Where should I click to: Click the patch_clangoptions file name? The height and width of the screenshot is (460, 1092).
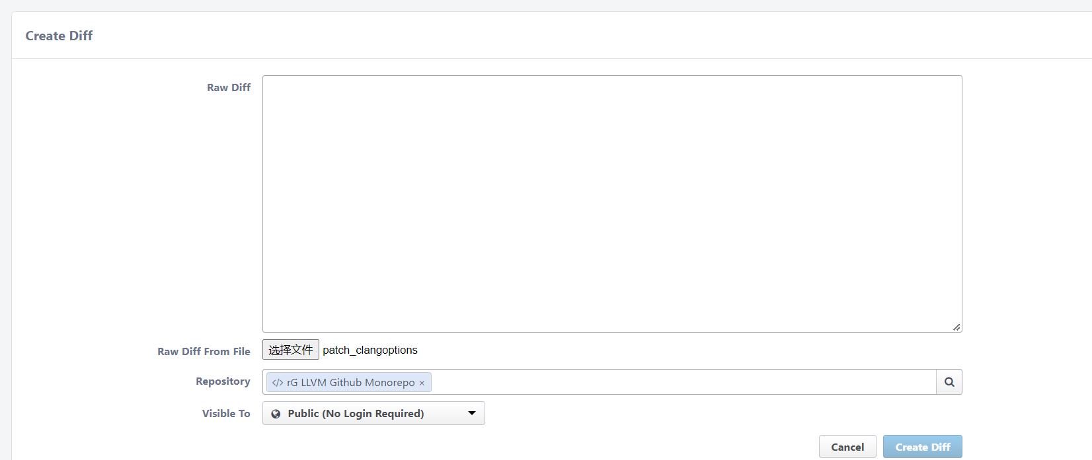click(x=370, y=350)
